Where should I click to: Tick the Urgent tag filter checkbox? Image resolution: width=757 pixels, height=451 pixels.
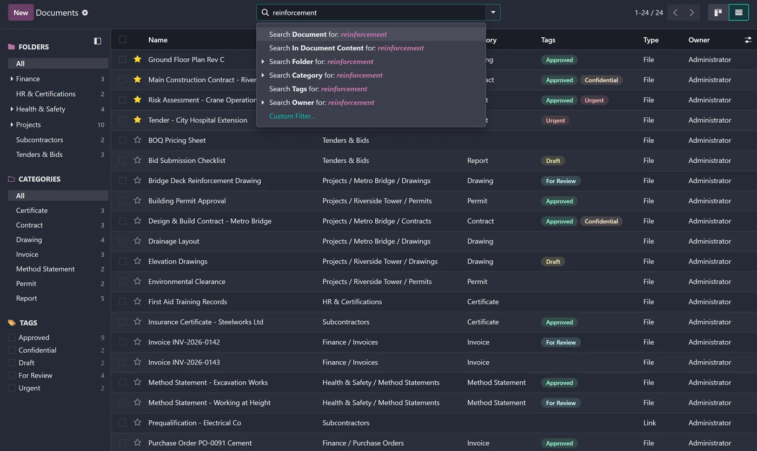pyautogui.click(x=11, y=388)
